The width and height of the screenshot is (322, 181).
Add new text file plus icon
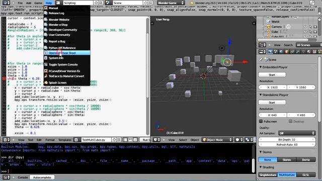(x=114, y=140)
